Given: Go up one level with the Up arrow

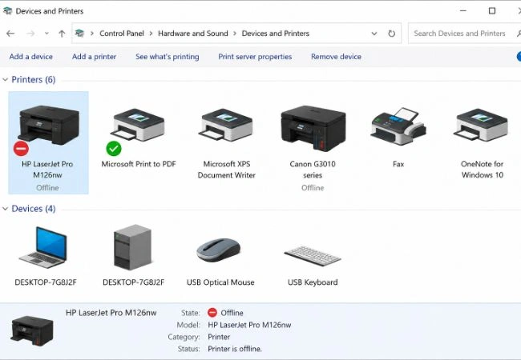Looking at the screenshot, I should [62, 34].
